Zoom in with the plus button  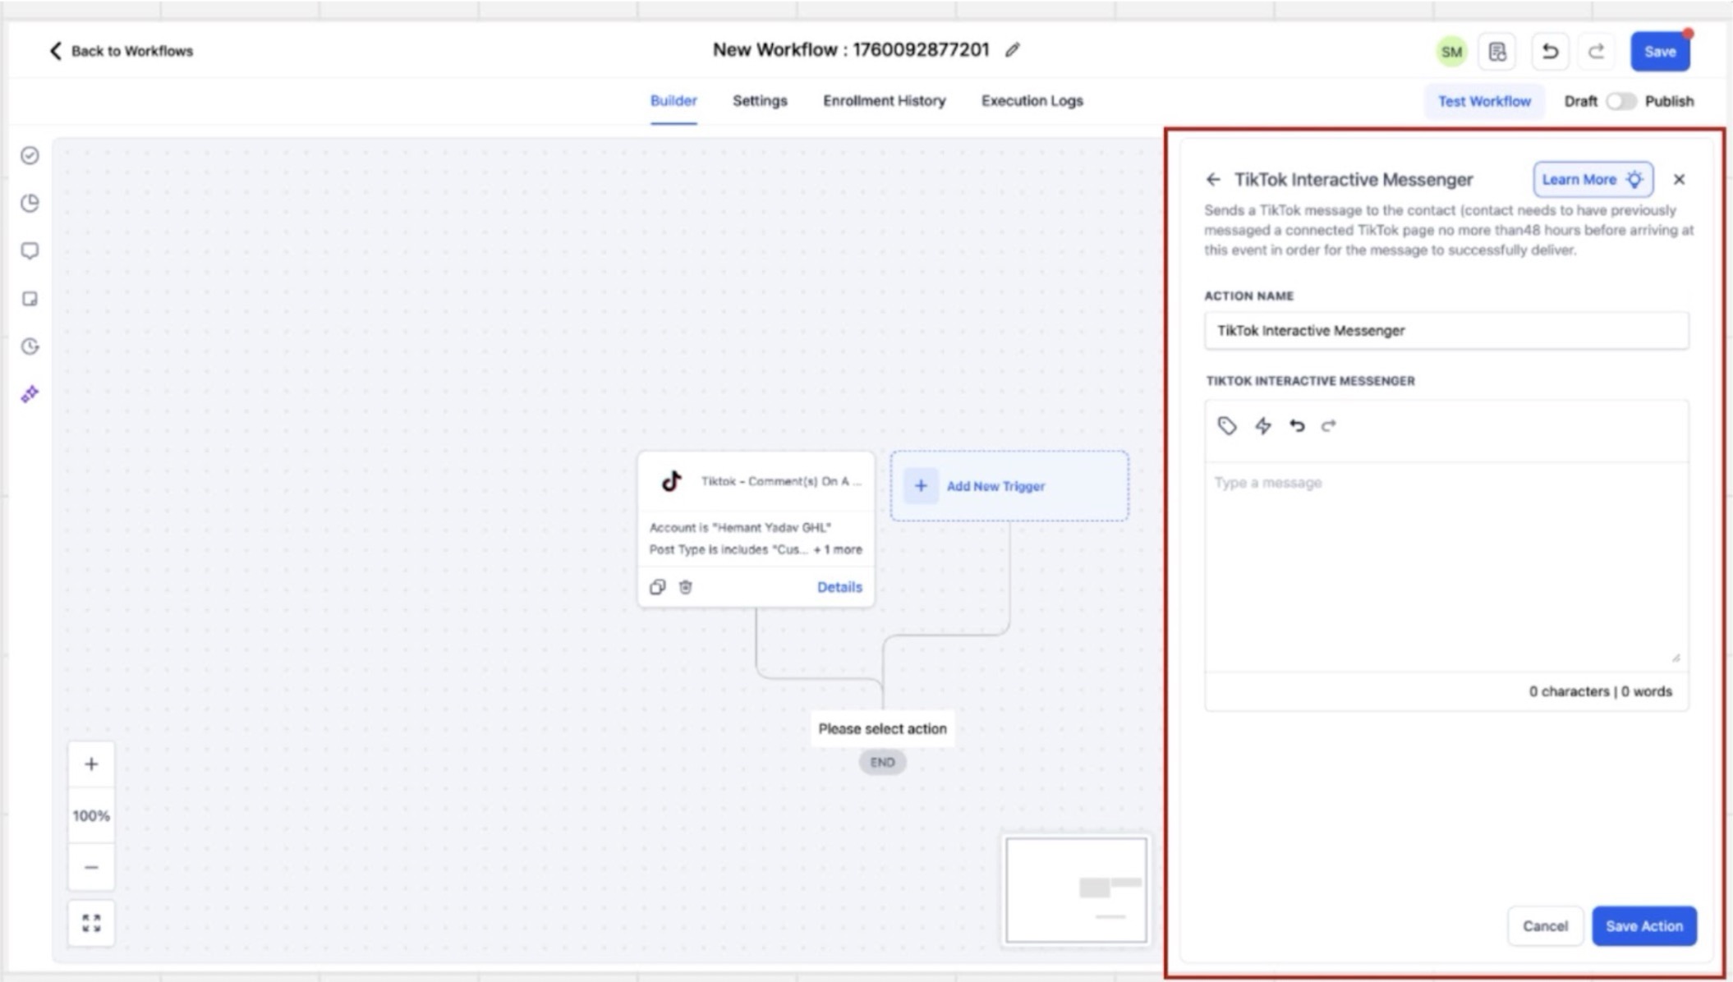(91, 764)
